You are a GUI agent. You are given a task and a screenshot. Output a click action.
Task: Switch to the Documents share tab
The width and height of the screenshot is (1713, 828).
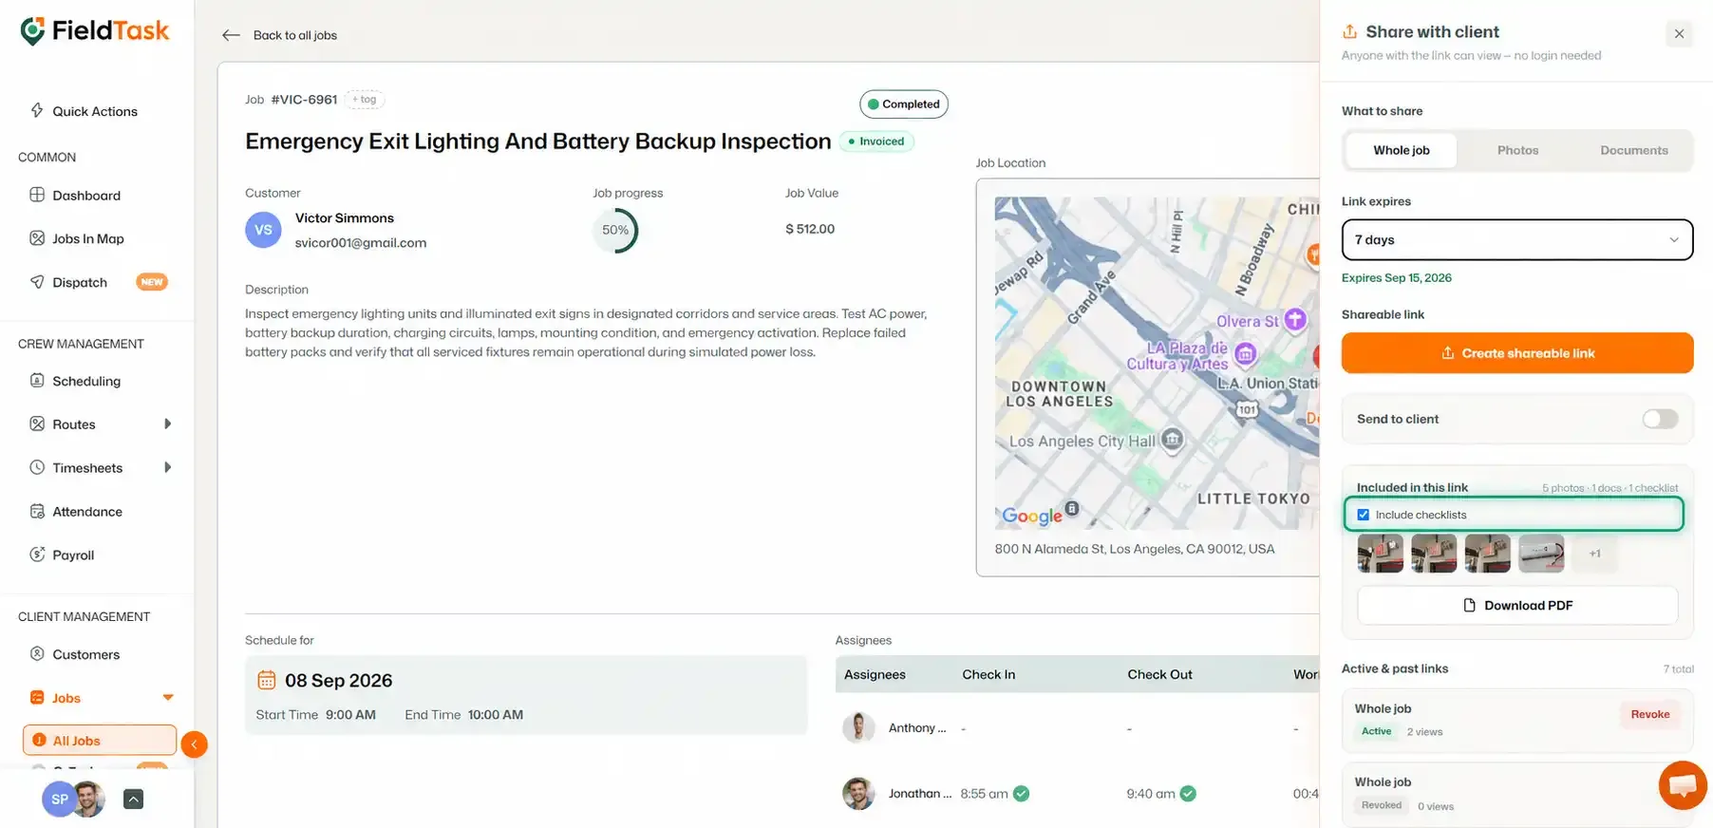[1633, 150]
